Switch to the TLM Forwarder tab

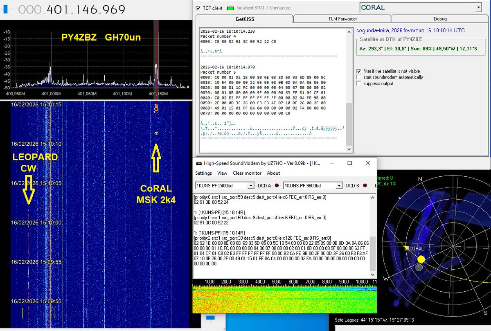[342, 19]
